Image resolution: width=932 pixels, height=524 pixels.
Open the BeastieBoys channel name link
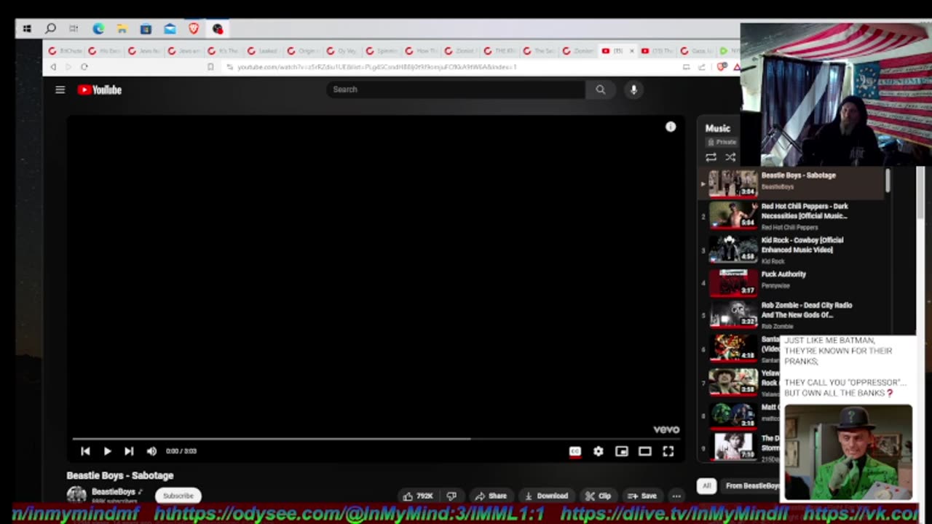(x=113, y=492)
